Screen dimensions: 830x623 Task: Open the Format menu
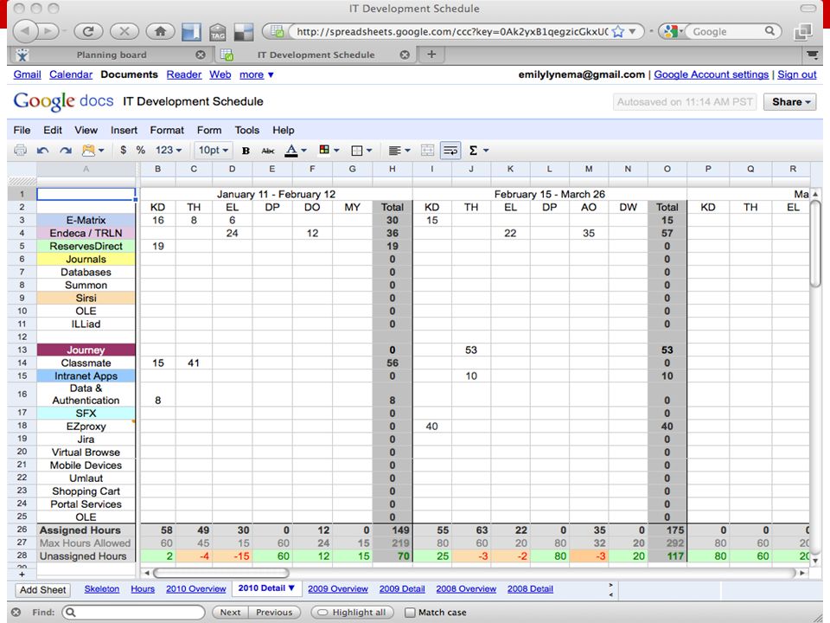[167, 131]
